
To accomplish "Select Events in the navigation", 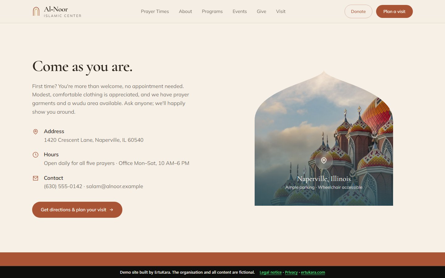I will (240, 11).
